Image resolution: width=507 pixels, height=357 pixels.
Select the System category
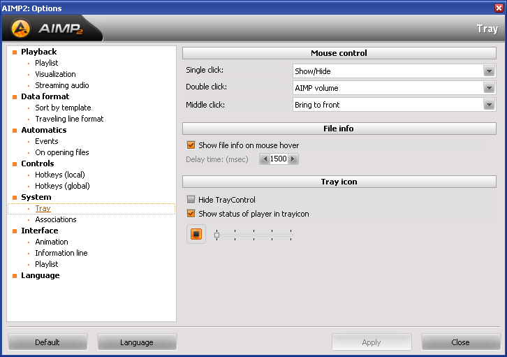36,197
